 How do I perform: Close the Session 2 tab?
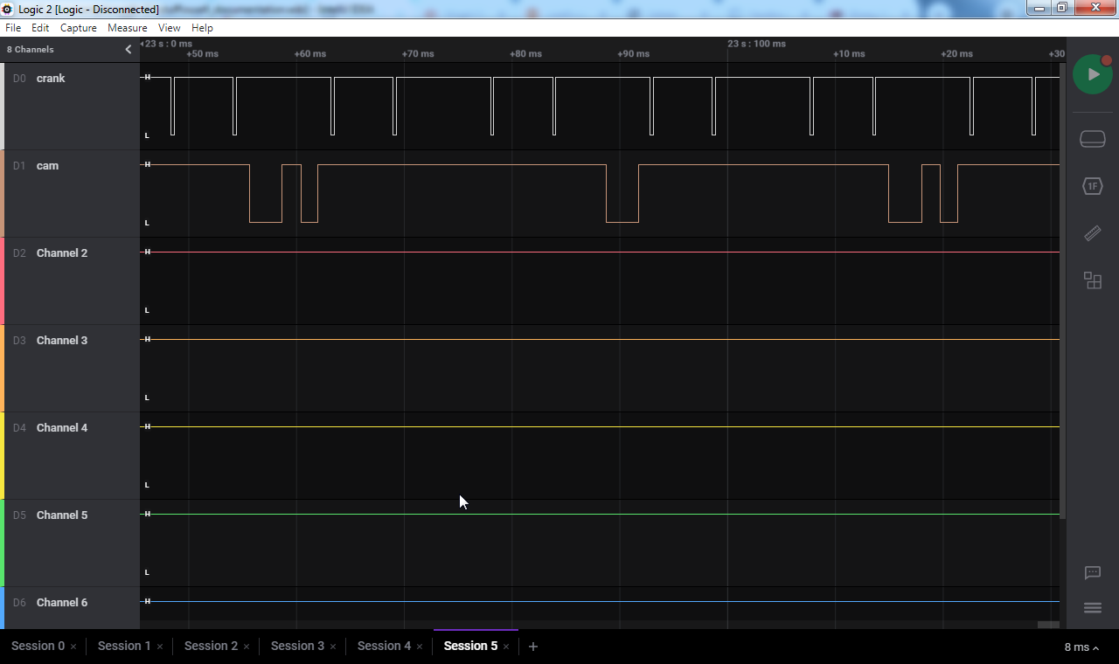247,647
